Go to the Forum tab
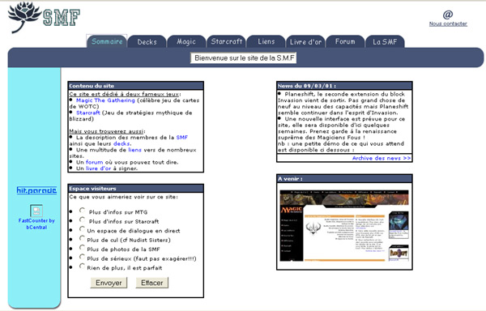486x311 pixels. coord(345,41)
